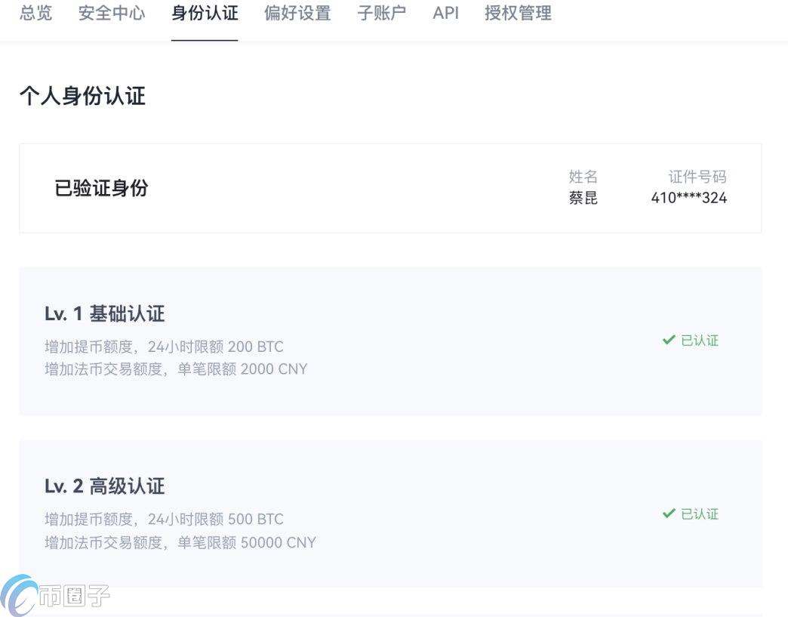Click the 24小时限额 200 BTC description line

164,347
